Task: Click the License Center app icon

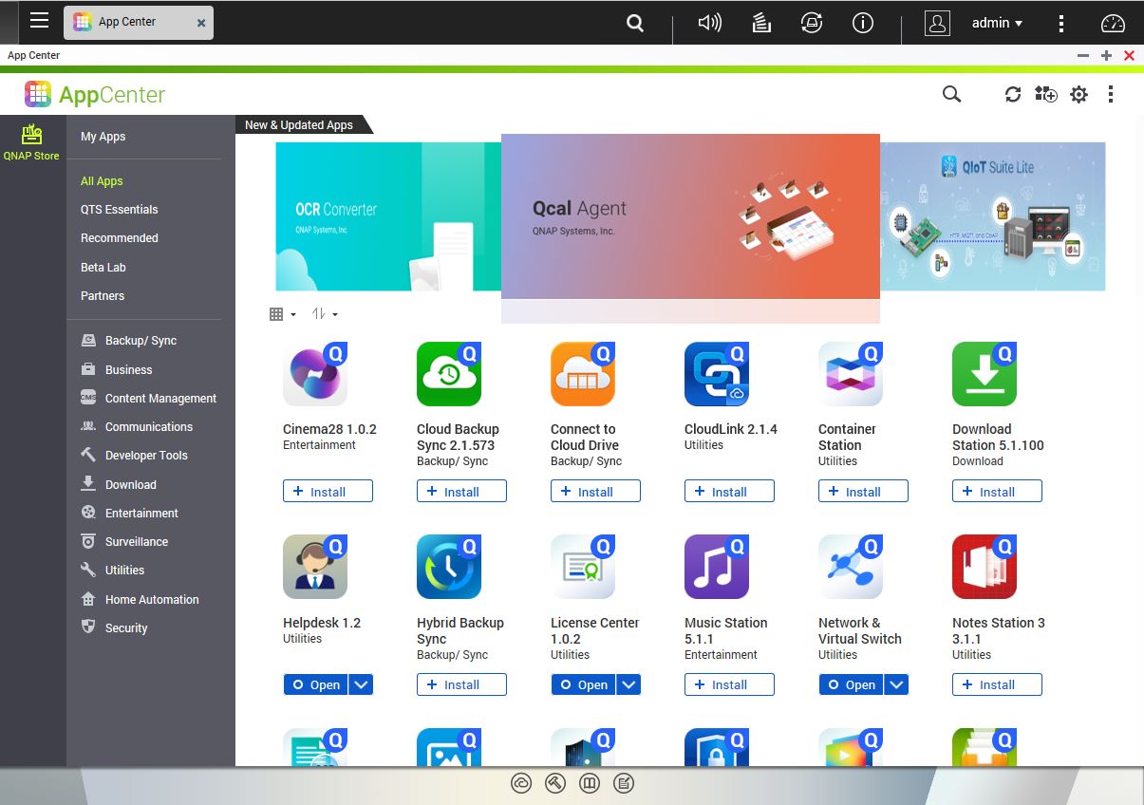Action: (x=583, y=567)
